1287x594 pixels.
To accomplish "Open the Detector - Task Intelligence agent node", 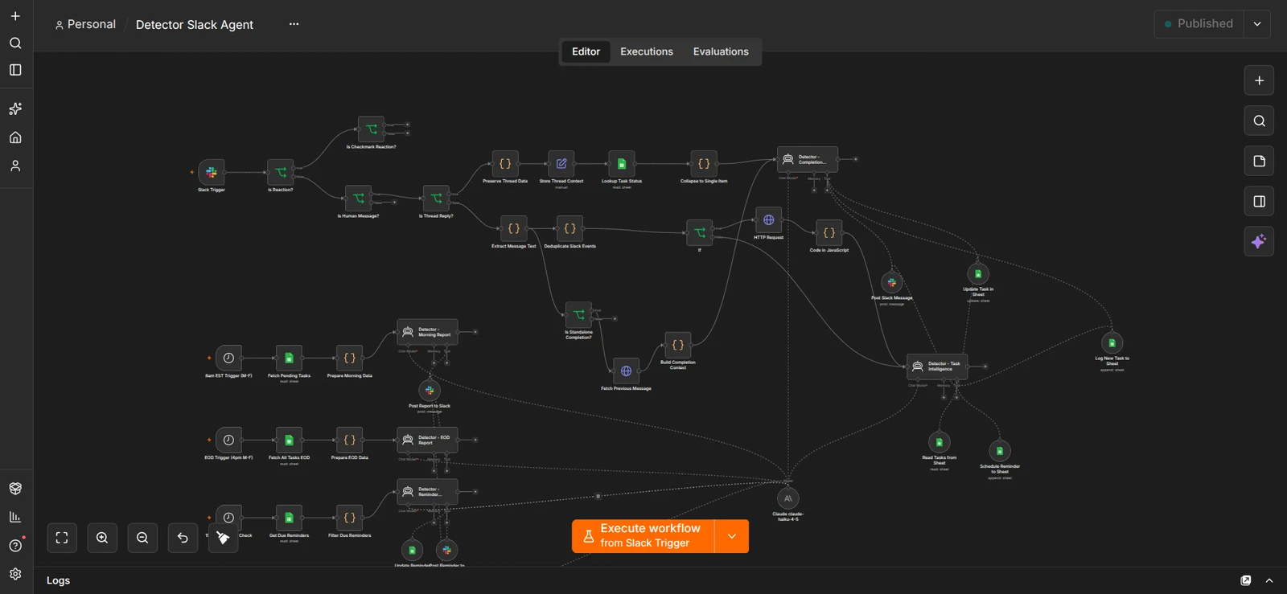I will tap(938, 367).
